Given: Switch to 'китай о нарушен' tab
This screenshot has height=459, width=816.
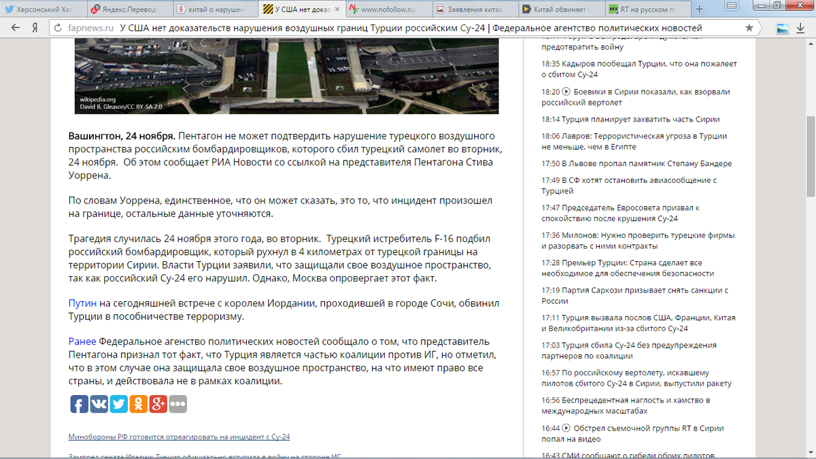Looking at the screenshot, I should coord(215,10).
